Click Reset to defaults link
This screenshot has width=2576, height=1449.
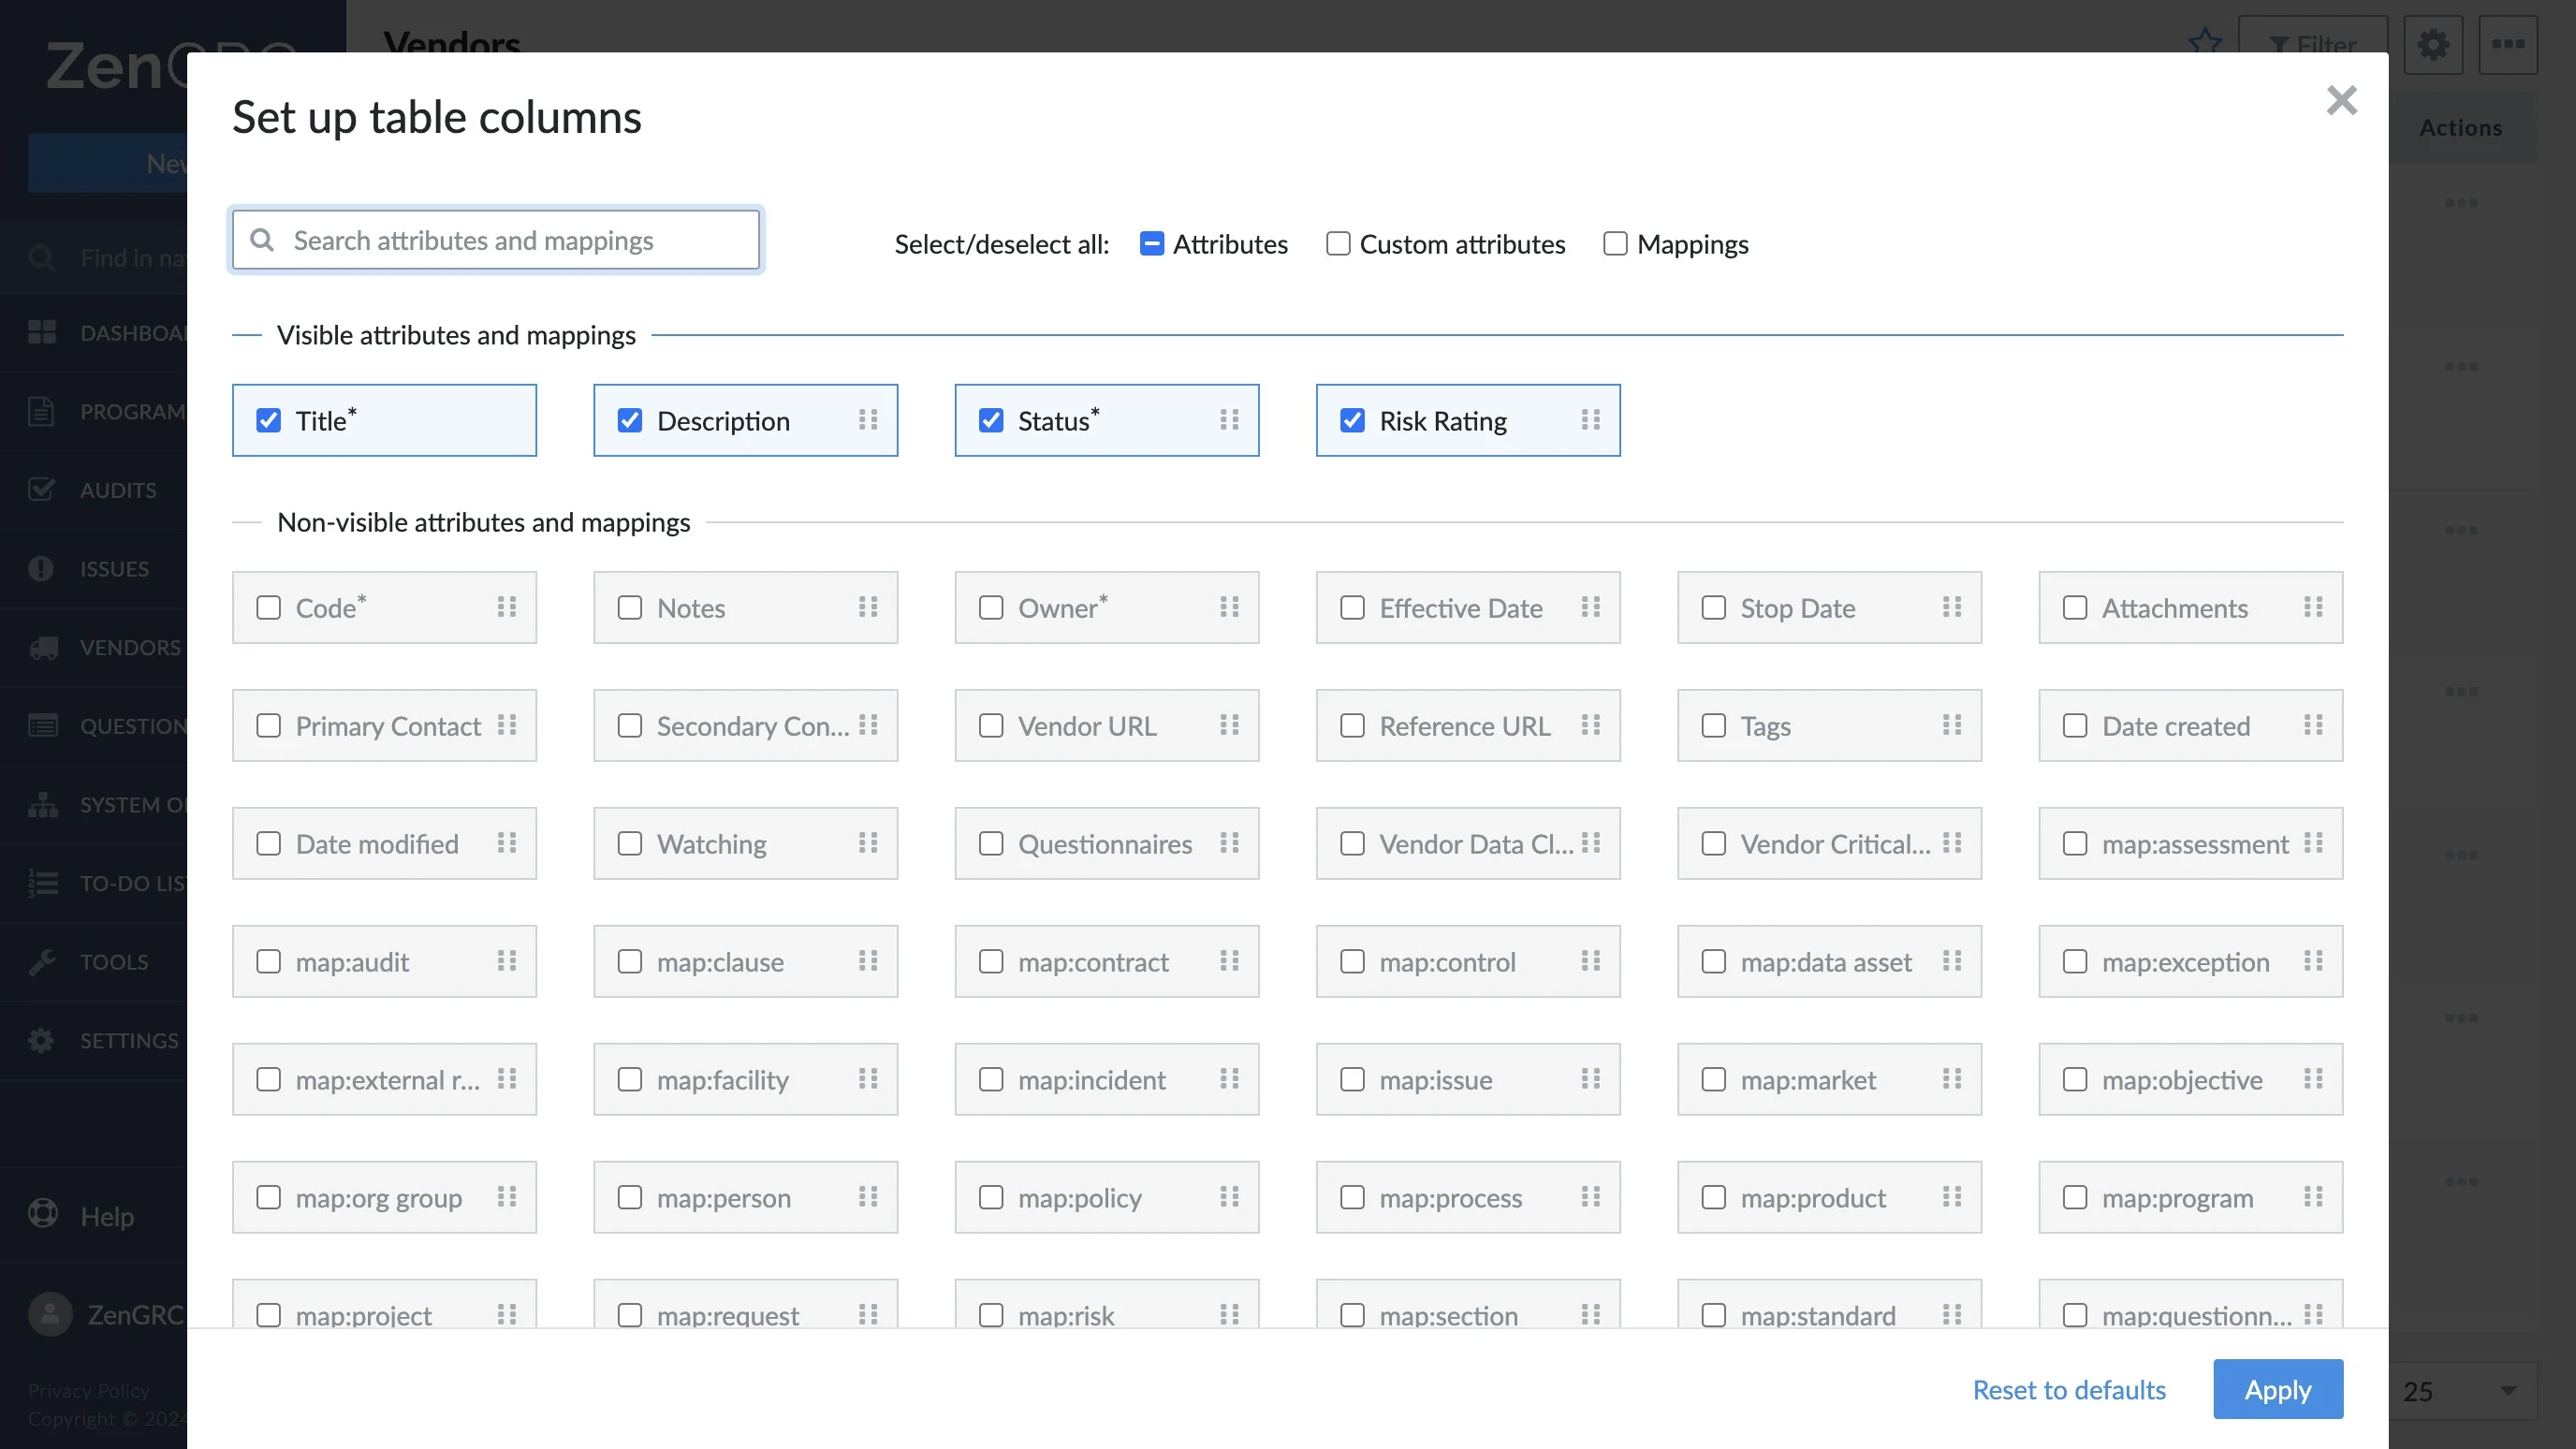(2069, 1389)
